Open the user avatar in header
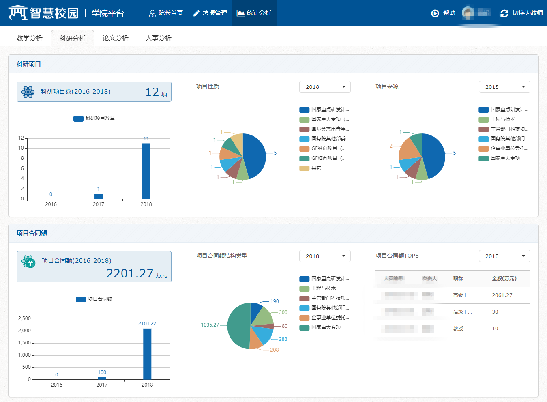Screen dimensions: 547x402 click(x=468, y=13)
